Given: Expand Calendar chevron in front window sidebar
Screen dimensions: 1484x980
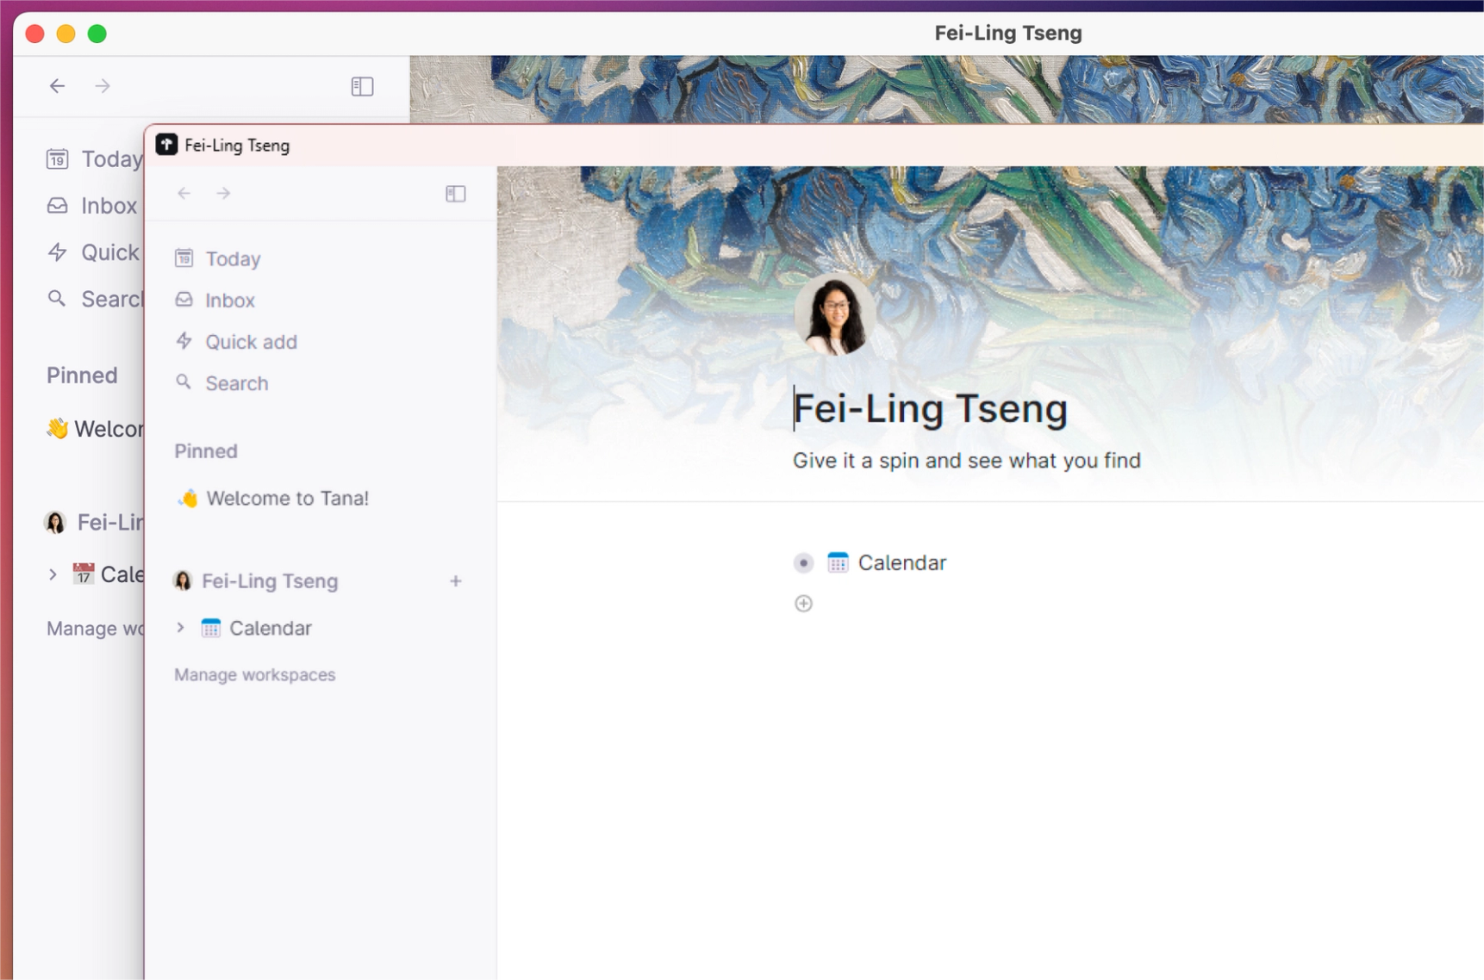Looking at the screenshot, I should point(180,628).
